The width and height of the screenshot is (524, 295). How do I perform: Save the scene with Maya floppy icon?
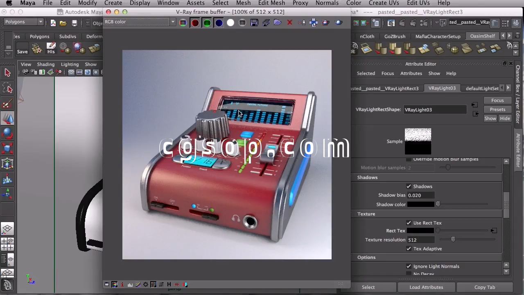click(74, 23)
